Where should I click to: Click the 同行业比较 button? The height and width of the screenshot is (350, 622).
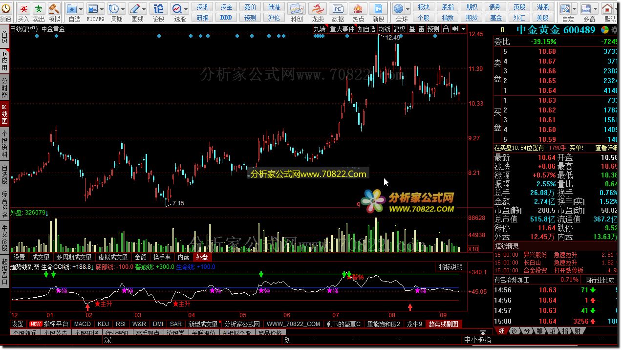click(600, 280)
